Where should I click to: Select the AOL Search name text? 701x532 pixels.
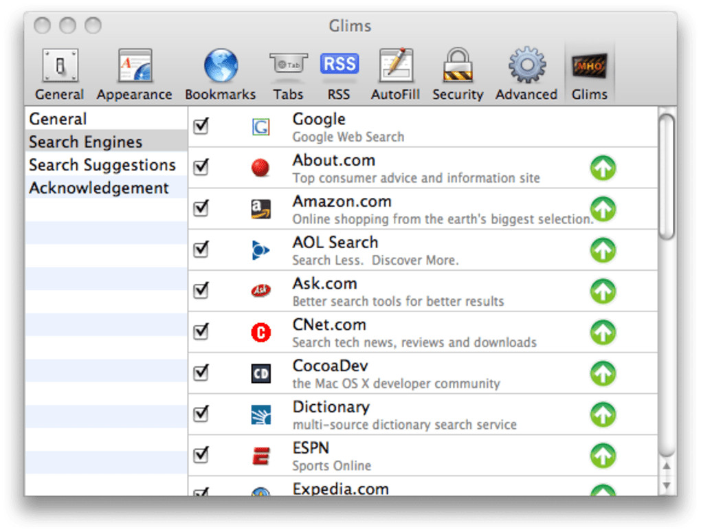pyautogui.click(x=335, y=243)
